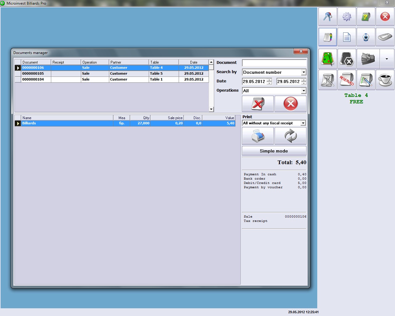Adjust the start date spinner

(x=269, y=81)
